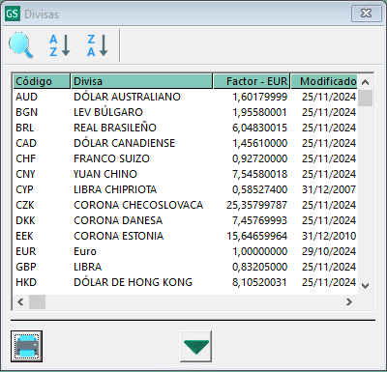
Task: Click factor value 0,83205000
Action: tap(259, 267)
